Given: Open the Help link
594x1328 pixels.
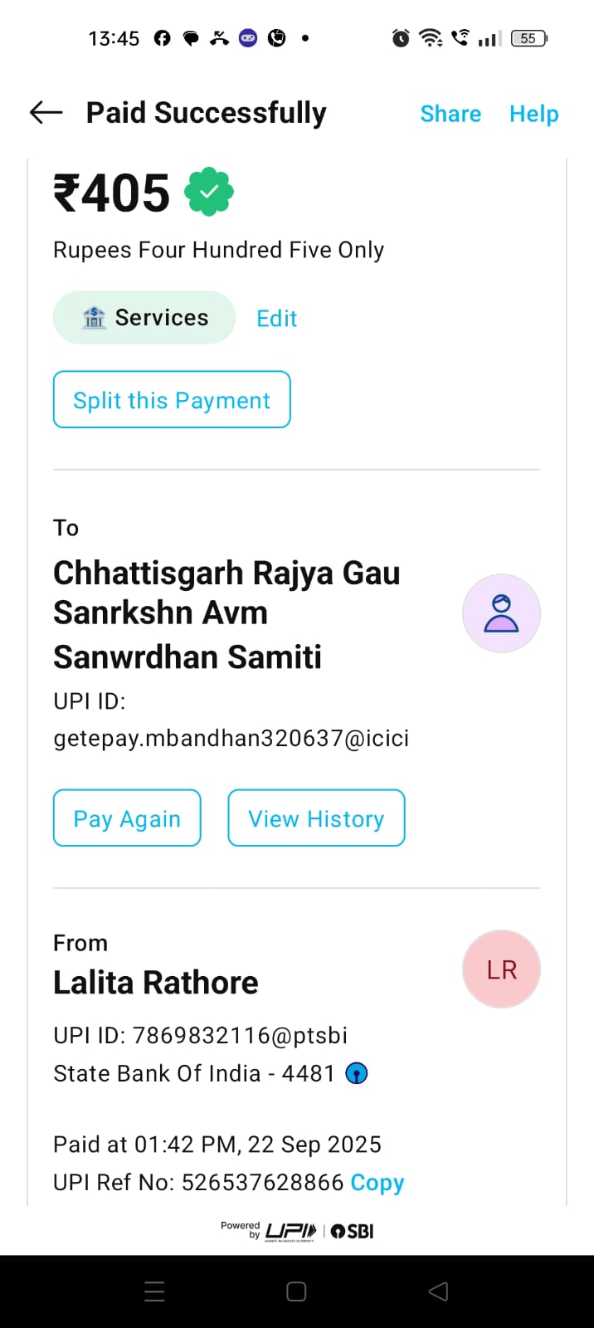Looking at the screenshot, I should 533,114.
